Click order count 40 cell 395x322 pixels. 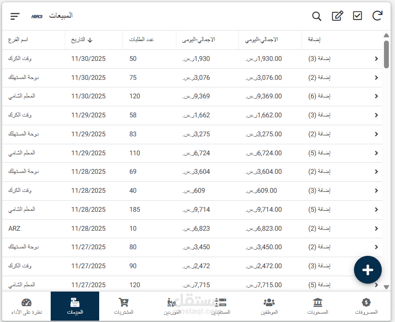tap(133, 191)
